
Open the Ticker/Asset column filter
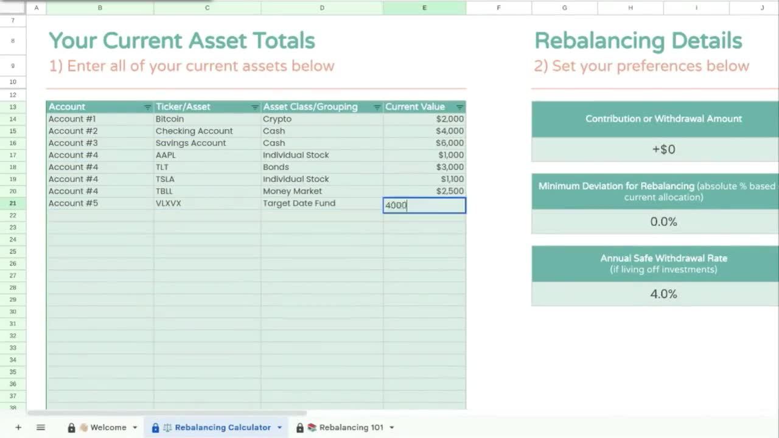(x=255, y=106)
